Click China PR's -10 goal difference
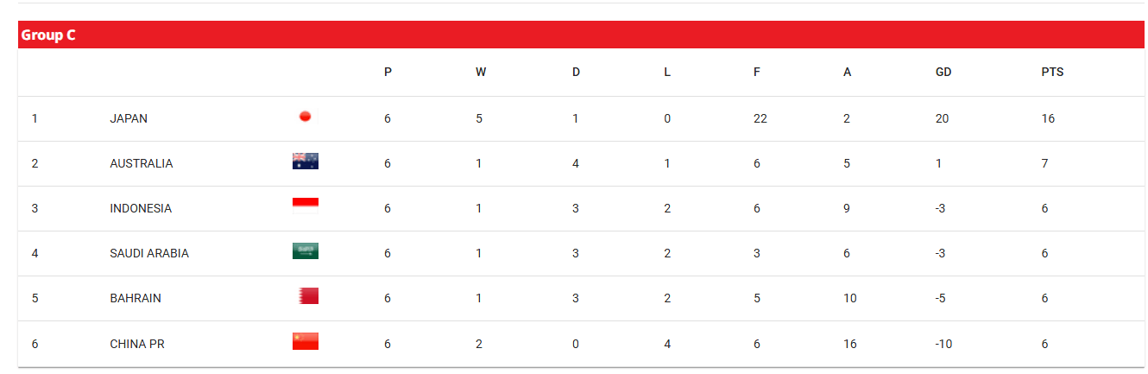1148x374 pixels. pyautogui.click(x=945, y=344)
